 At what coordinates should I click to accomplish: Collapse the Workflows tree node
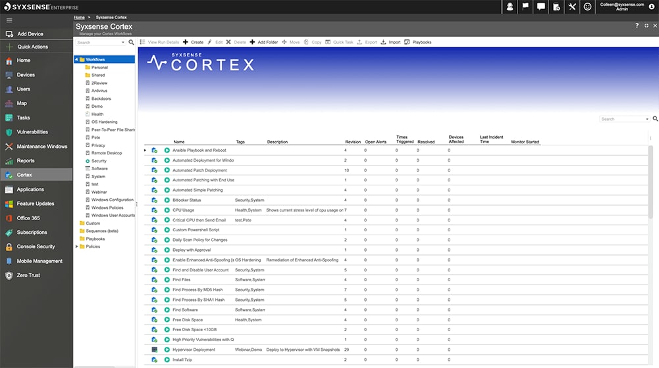(x=76, y=60)
